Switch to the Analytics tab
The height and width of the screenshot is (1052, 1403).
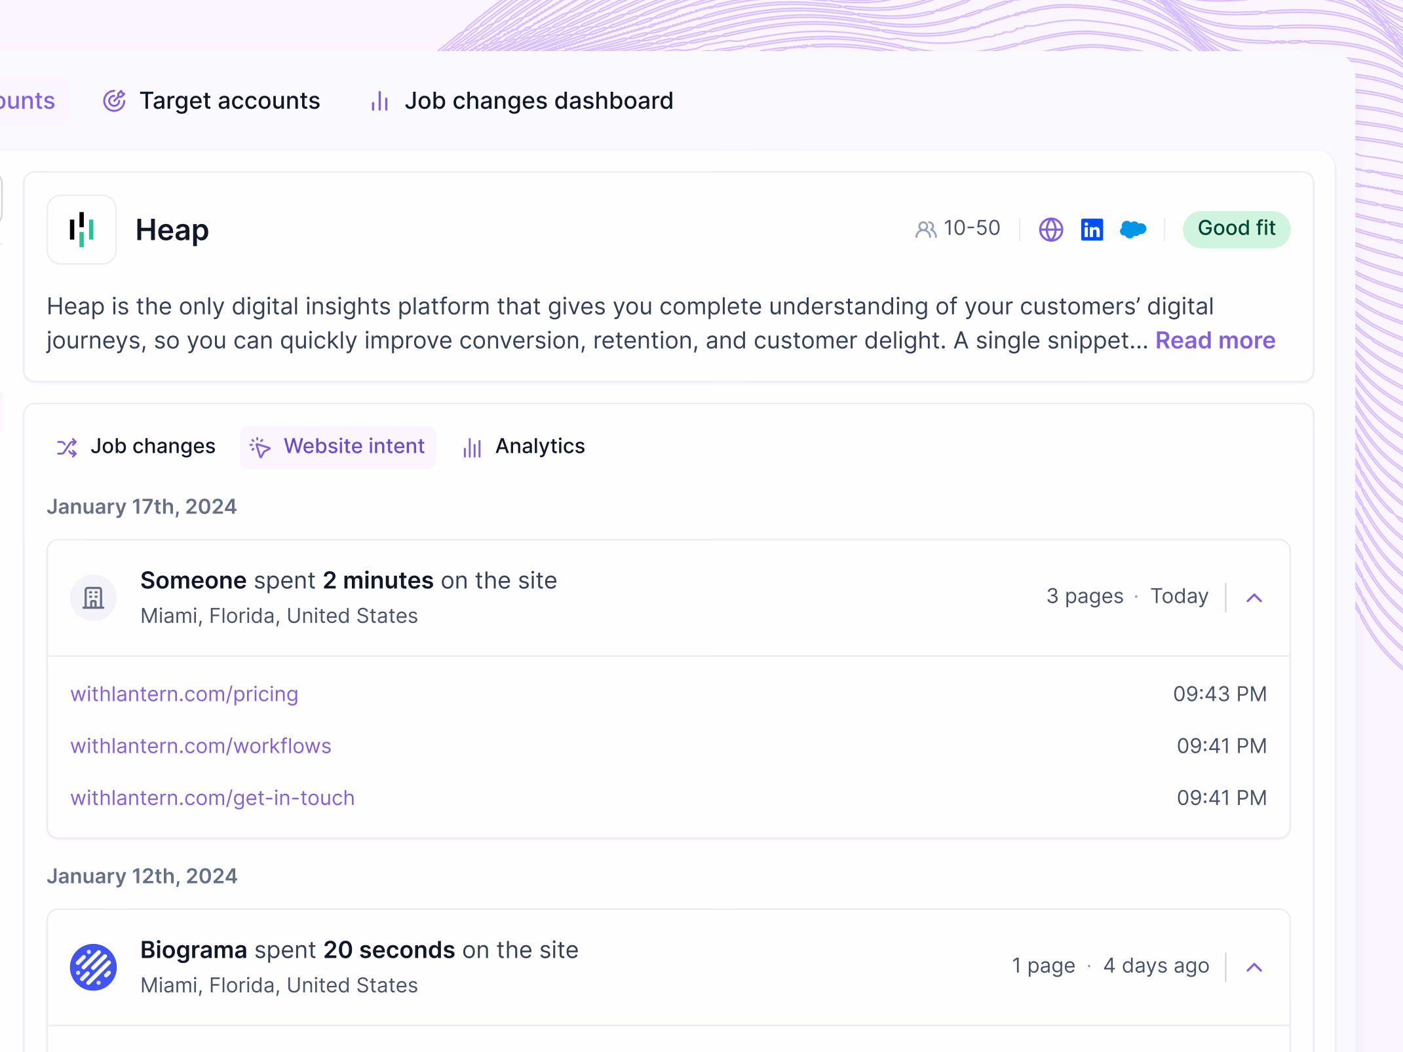coord(524,447)
